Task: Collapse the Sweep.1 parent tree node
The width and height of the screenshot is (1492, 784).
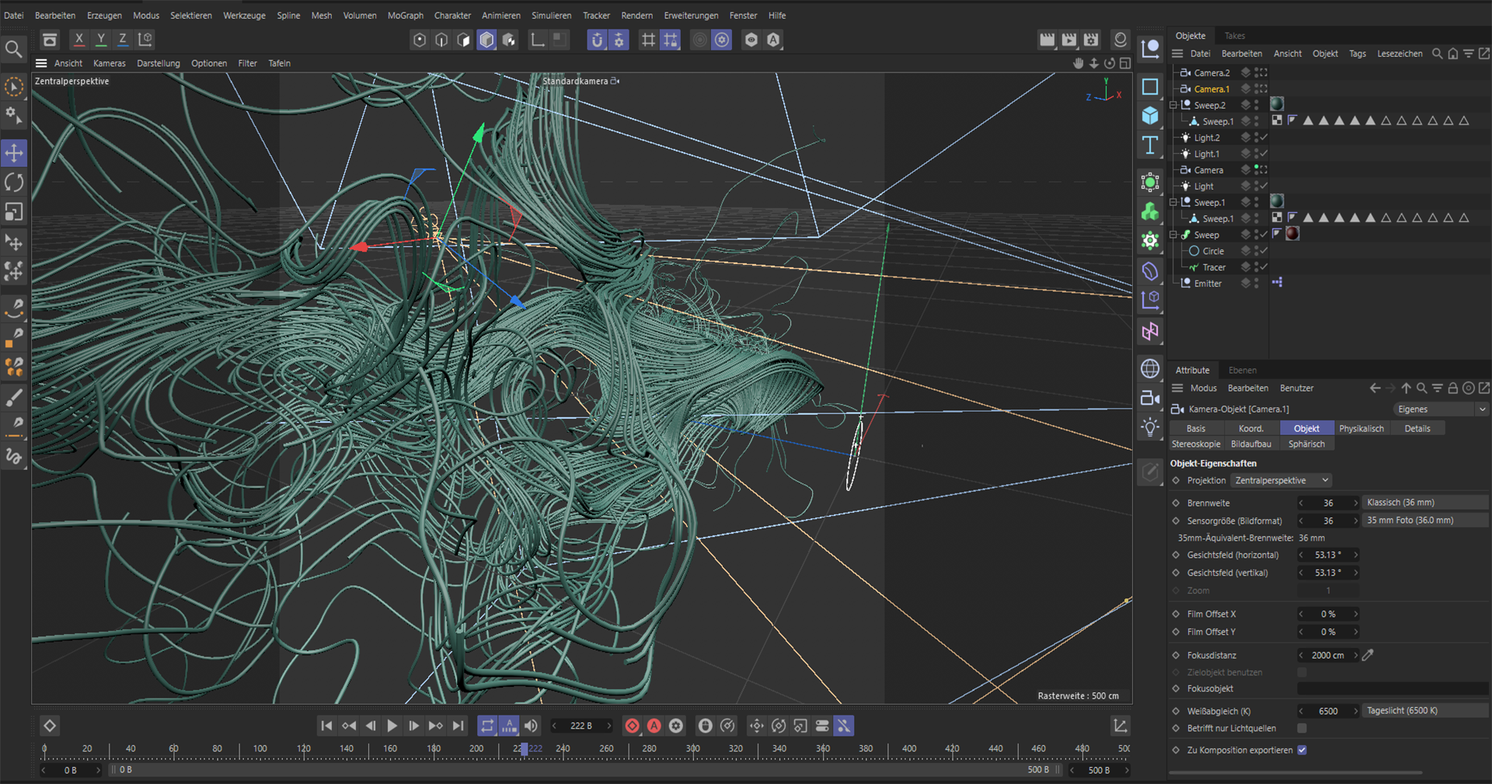Action: pyautogui.click(x=1173, y=202)
